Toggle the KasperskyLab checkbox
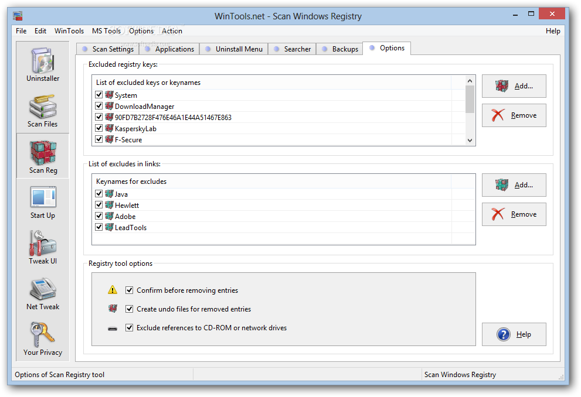 (99, 128)
